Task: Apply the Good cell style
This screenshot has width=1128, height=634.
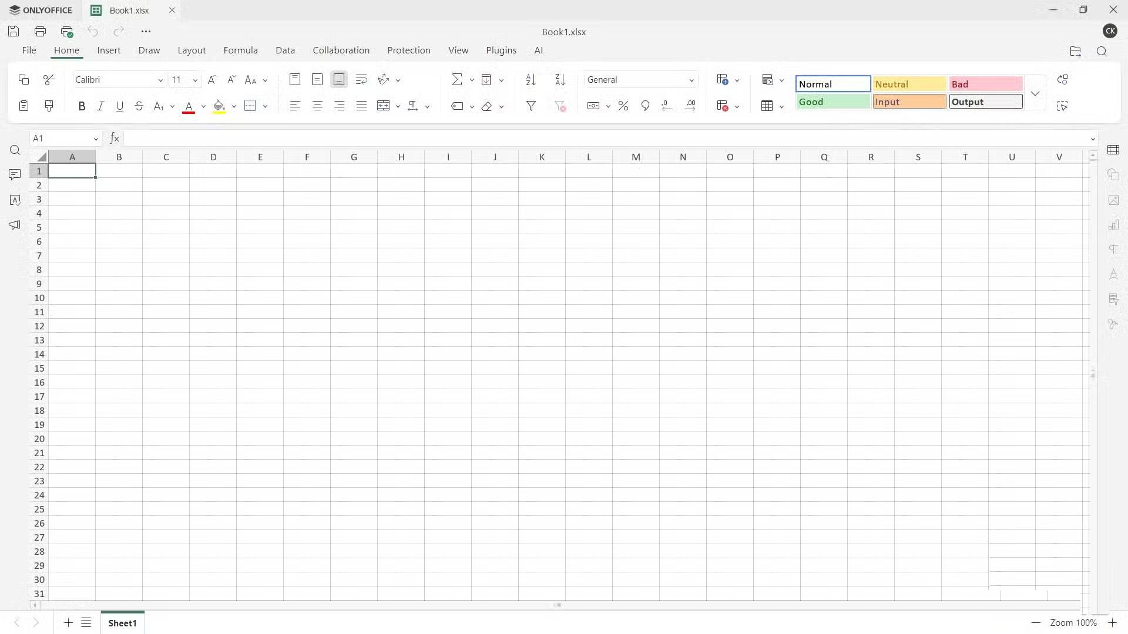Action: click(832, 102)
